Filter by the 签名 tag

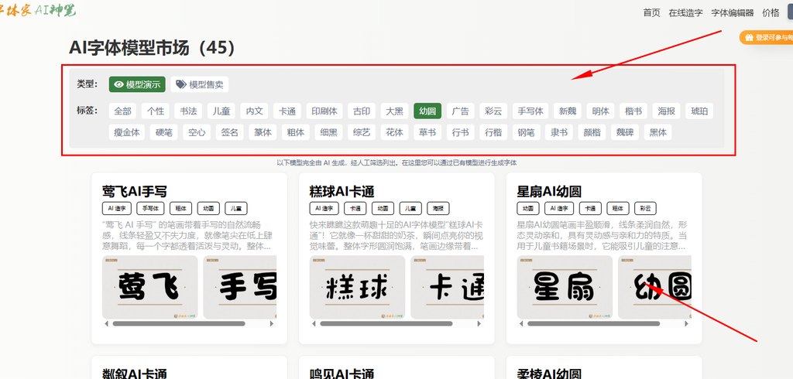pos(229,132)
